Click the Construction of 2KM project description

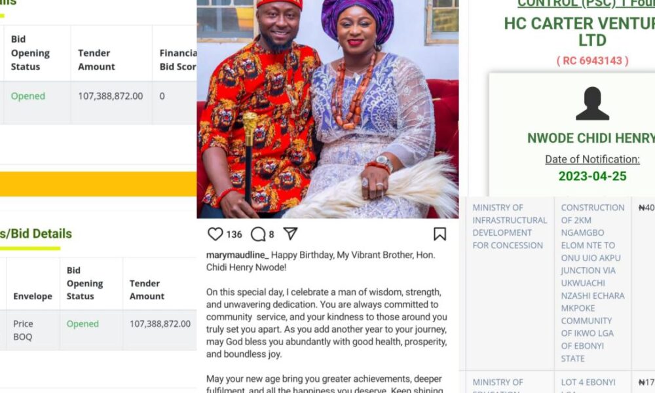coord(592,283)
